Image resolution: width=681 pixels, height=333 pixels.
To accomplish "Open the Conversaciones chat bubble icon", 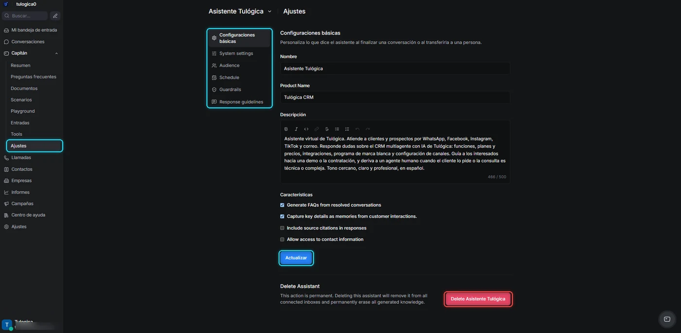I will pos(6,42).
